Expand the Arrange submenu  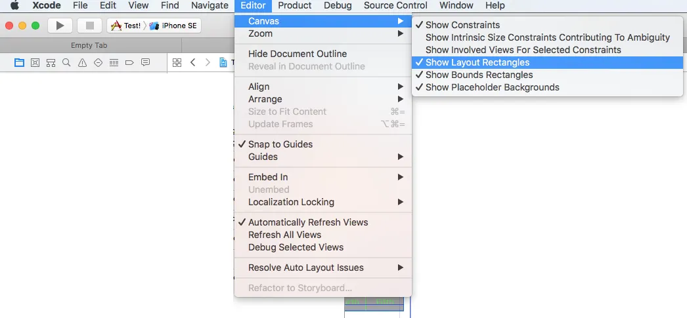pyautogui.click(x=323, y=99)
